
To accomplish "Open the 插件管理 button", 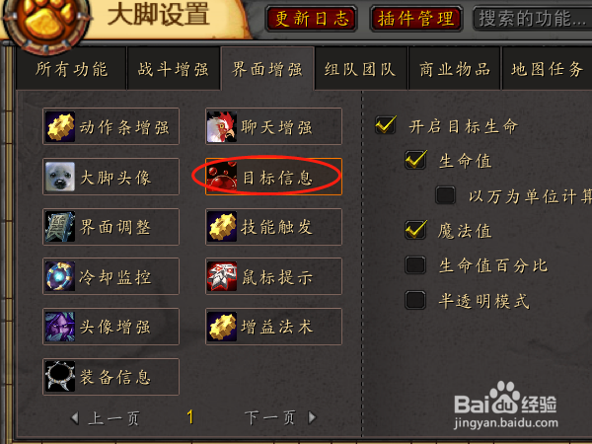I will pos(416,19).
